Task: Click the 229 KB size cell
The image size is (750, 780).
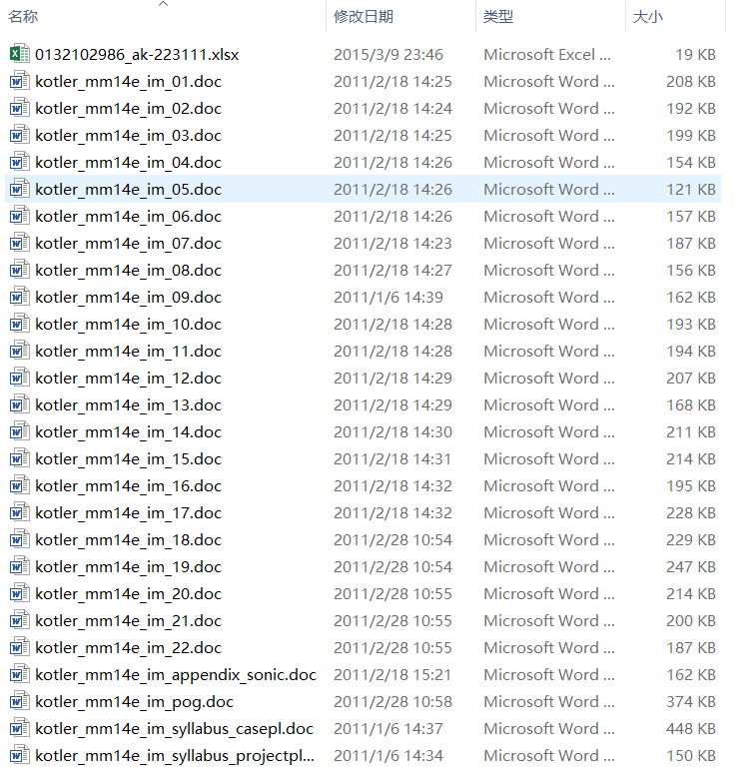Action: [691, 539]
